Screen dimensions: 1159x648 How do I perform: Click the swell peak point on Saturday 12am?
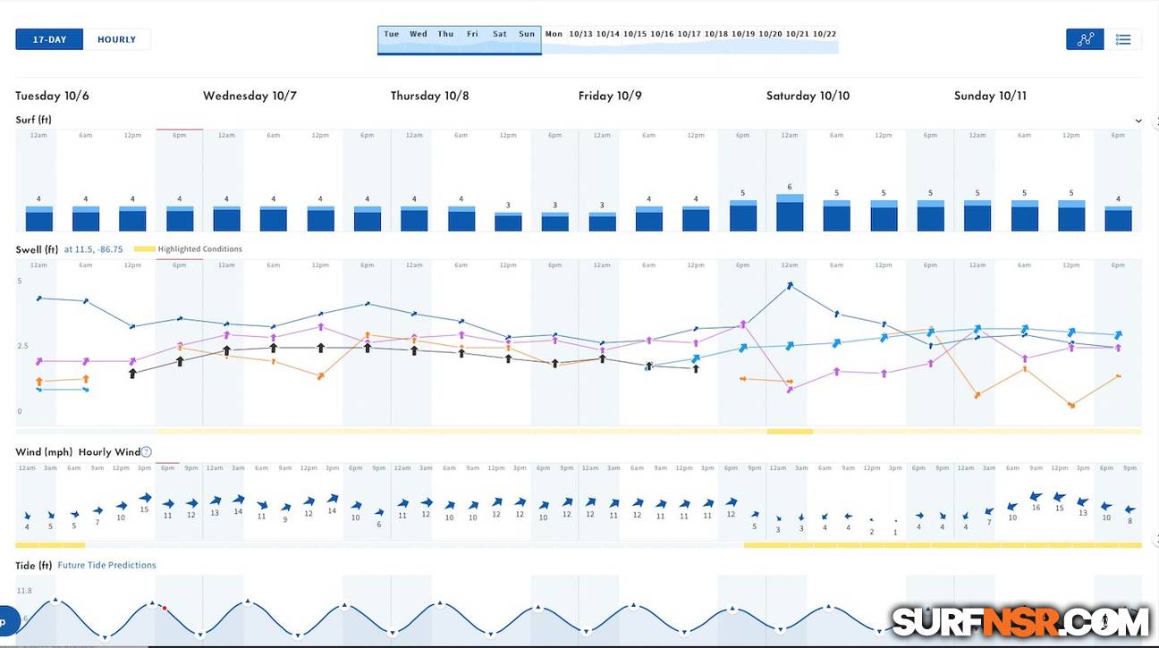(790, 286)
